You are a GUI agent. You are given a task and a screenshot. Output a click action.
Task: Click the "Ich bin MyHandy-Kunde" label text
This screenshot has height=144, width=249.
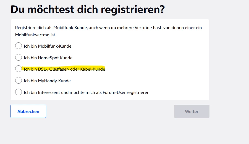[x=47, y=81]
